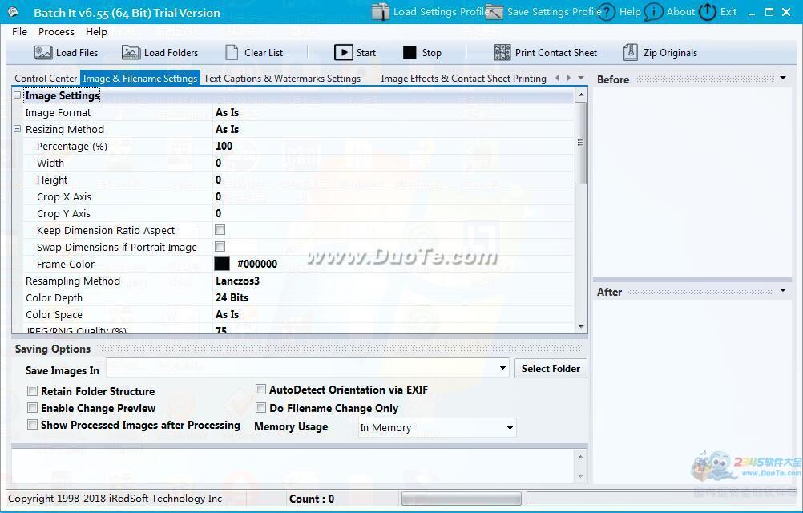
Task: Click the Load Files icon
Action: 43,52
